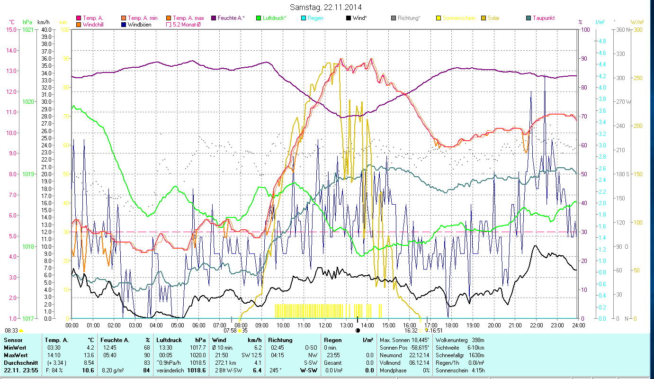Click the Taupunkt legend label
This screenshot has height=379, width=654.
coord(544,18)
